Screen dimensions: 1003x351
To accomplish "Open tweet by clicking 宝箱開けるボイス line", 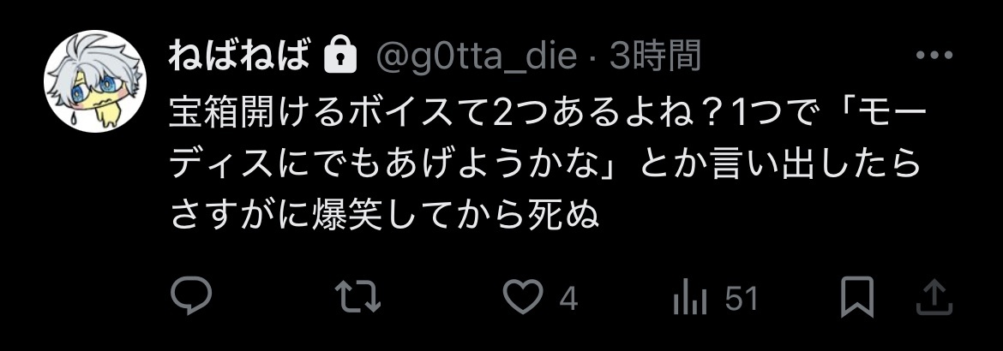I will pos(548,114).
